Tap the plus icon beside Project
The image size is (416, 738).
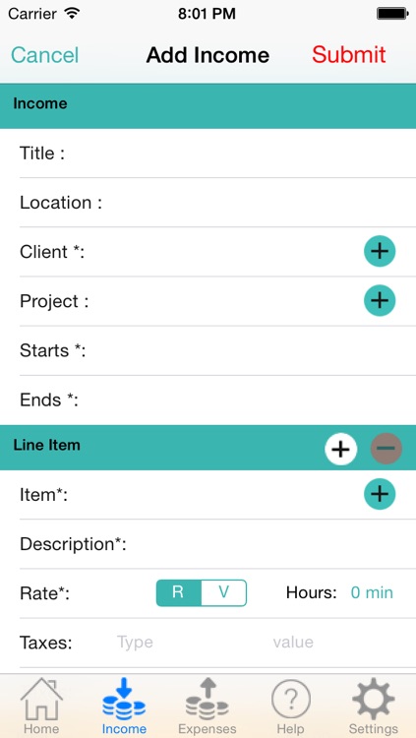point(380,300)
